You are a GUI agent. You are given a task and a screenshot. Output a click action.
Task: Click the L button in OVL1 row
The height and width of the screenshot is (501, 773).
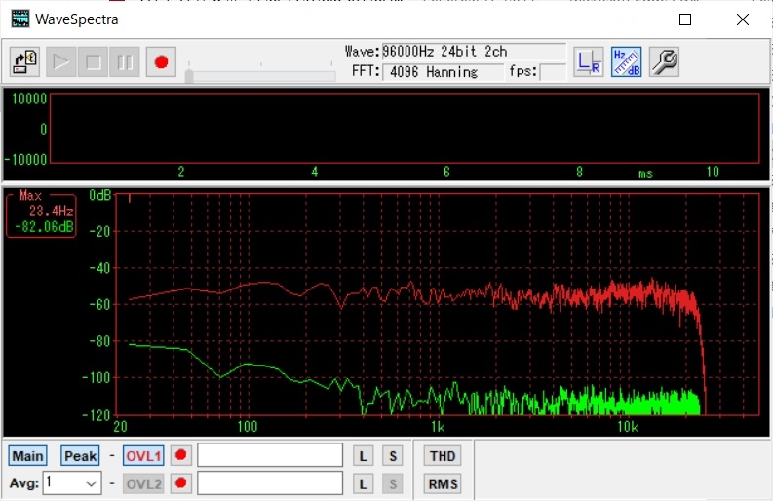(x=363, y=456)
